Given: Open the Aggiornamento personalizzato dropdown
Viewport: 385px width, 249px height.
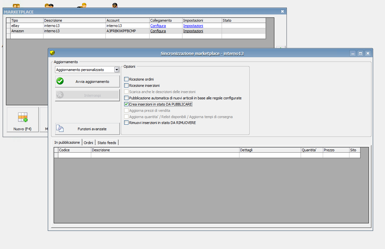Looking at the screenshot, I should pos(117,70).
